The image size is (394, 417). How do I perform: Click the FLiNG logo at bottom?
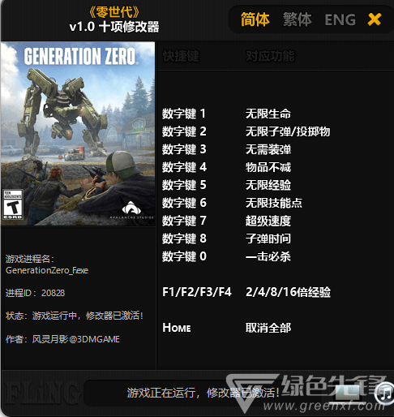41,393
